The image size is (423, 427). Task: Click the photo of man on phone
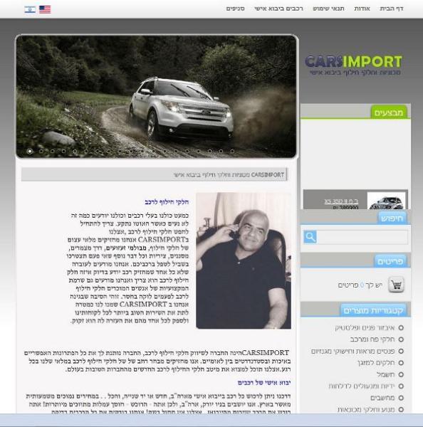point(244,260)
